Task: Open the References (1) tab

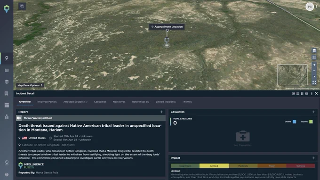Action: tap(141, 102)
